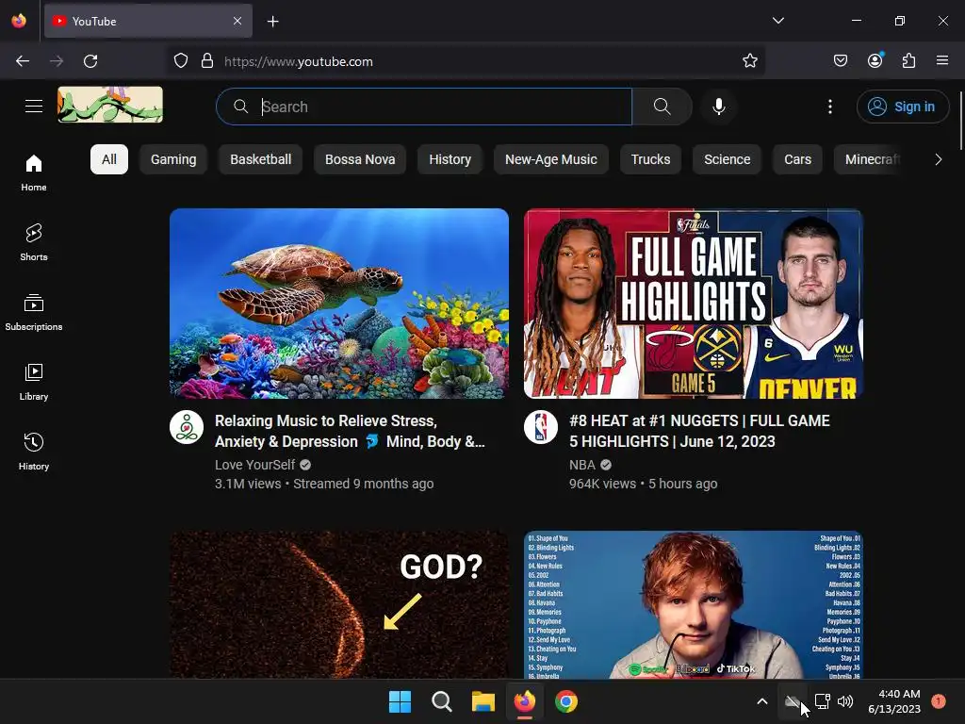Image resolution: width=965 pixels, height=724 pixels.
Task: List all tabs dropdown arrow
Action: (778, 21)
